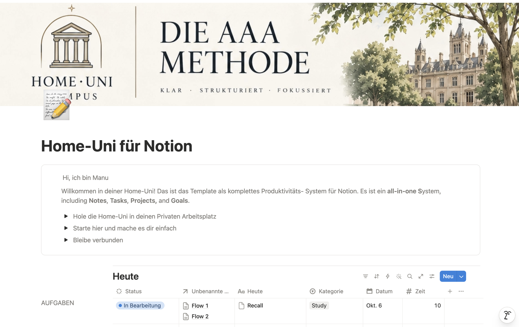Screen dimensions: 519x327
Task: Click the Neu button to add entry
Action: (x=448, y=276)
